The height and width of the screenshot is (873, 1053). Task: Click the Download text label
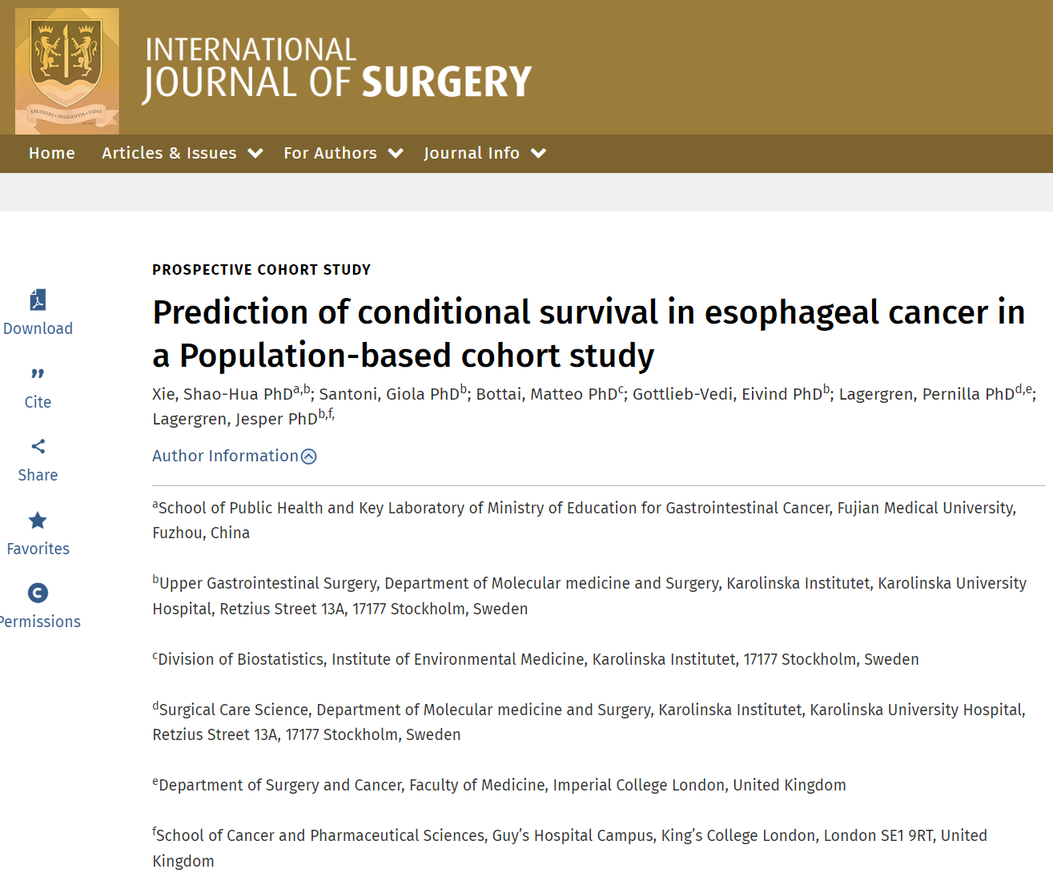pos(38,328)
